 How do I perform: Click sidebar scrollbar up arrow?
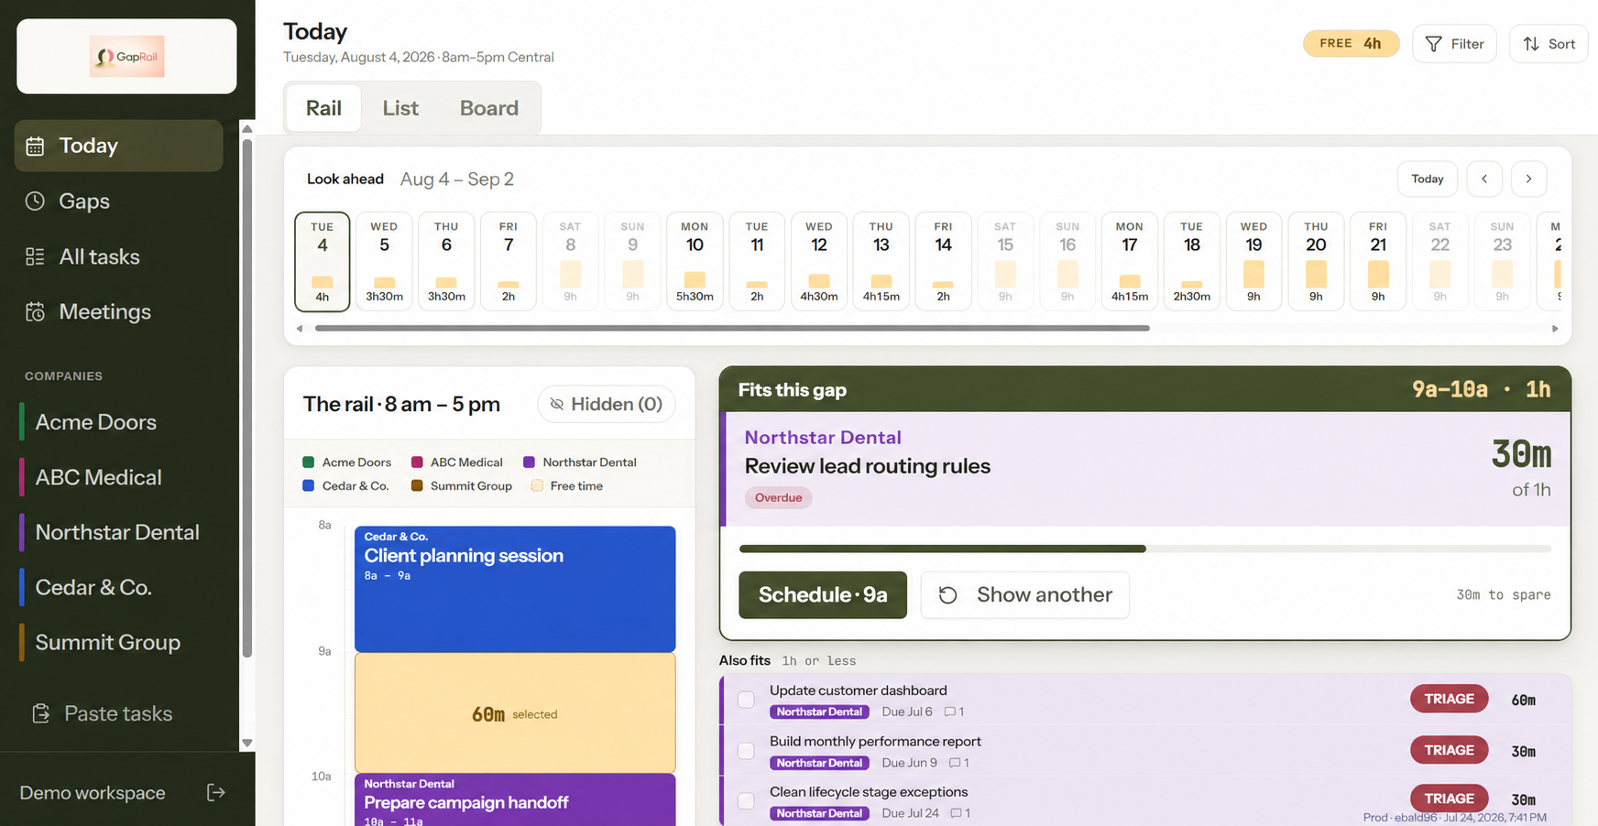[x=246, y=129]
